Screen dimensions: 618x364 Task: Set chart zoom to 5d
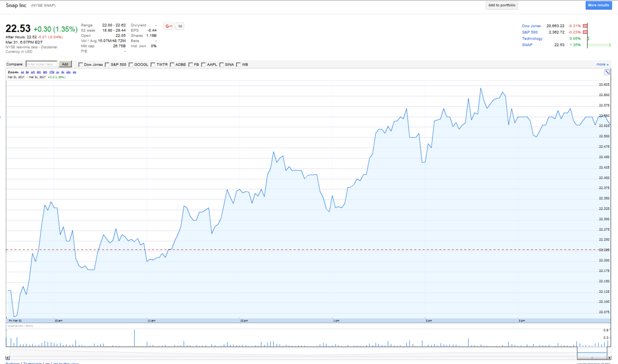[x=27, y=72]
